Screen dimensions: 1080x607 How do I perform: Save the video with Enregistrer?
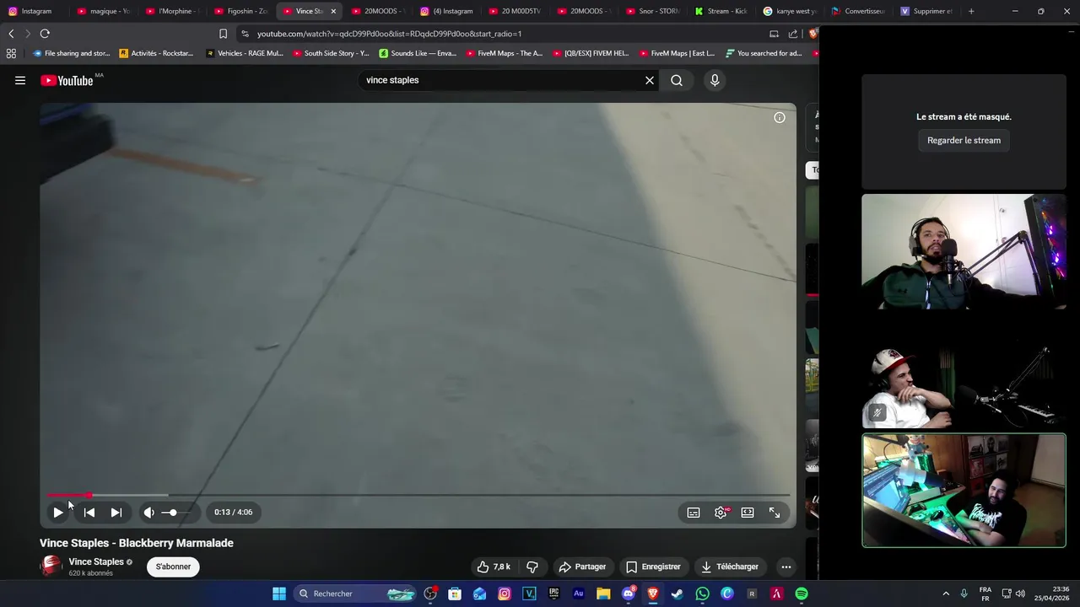pos(653,567)
